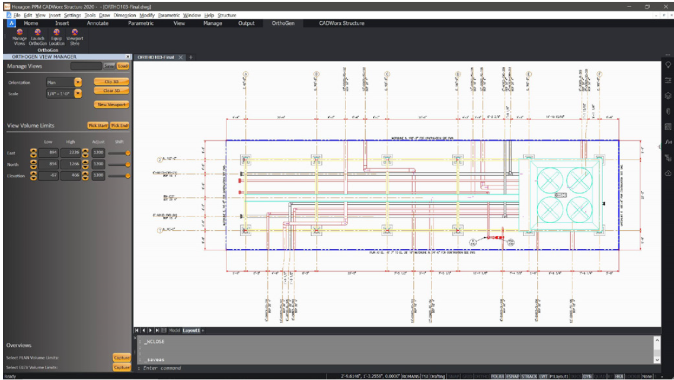Screen dimensions: 674x380
Task: Switch to the OrthoGen ribbon tab
Action: 285,24
